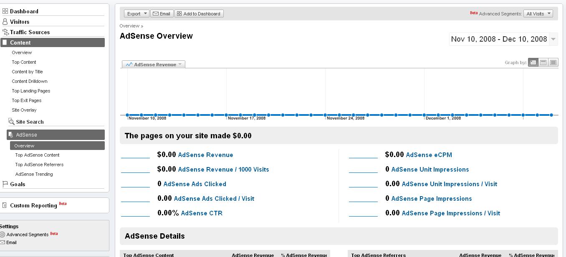566x257 pixels.
Task: Click the Overview breadcrumb link
Action: (x=129, y=26)
